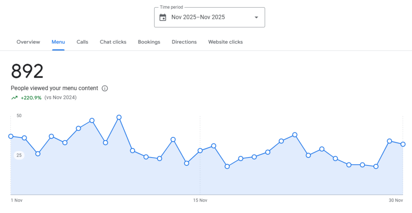Switch to the Directions tab

(x=184, y=42)
